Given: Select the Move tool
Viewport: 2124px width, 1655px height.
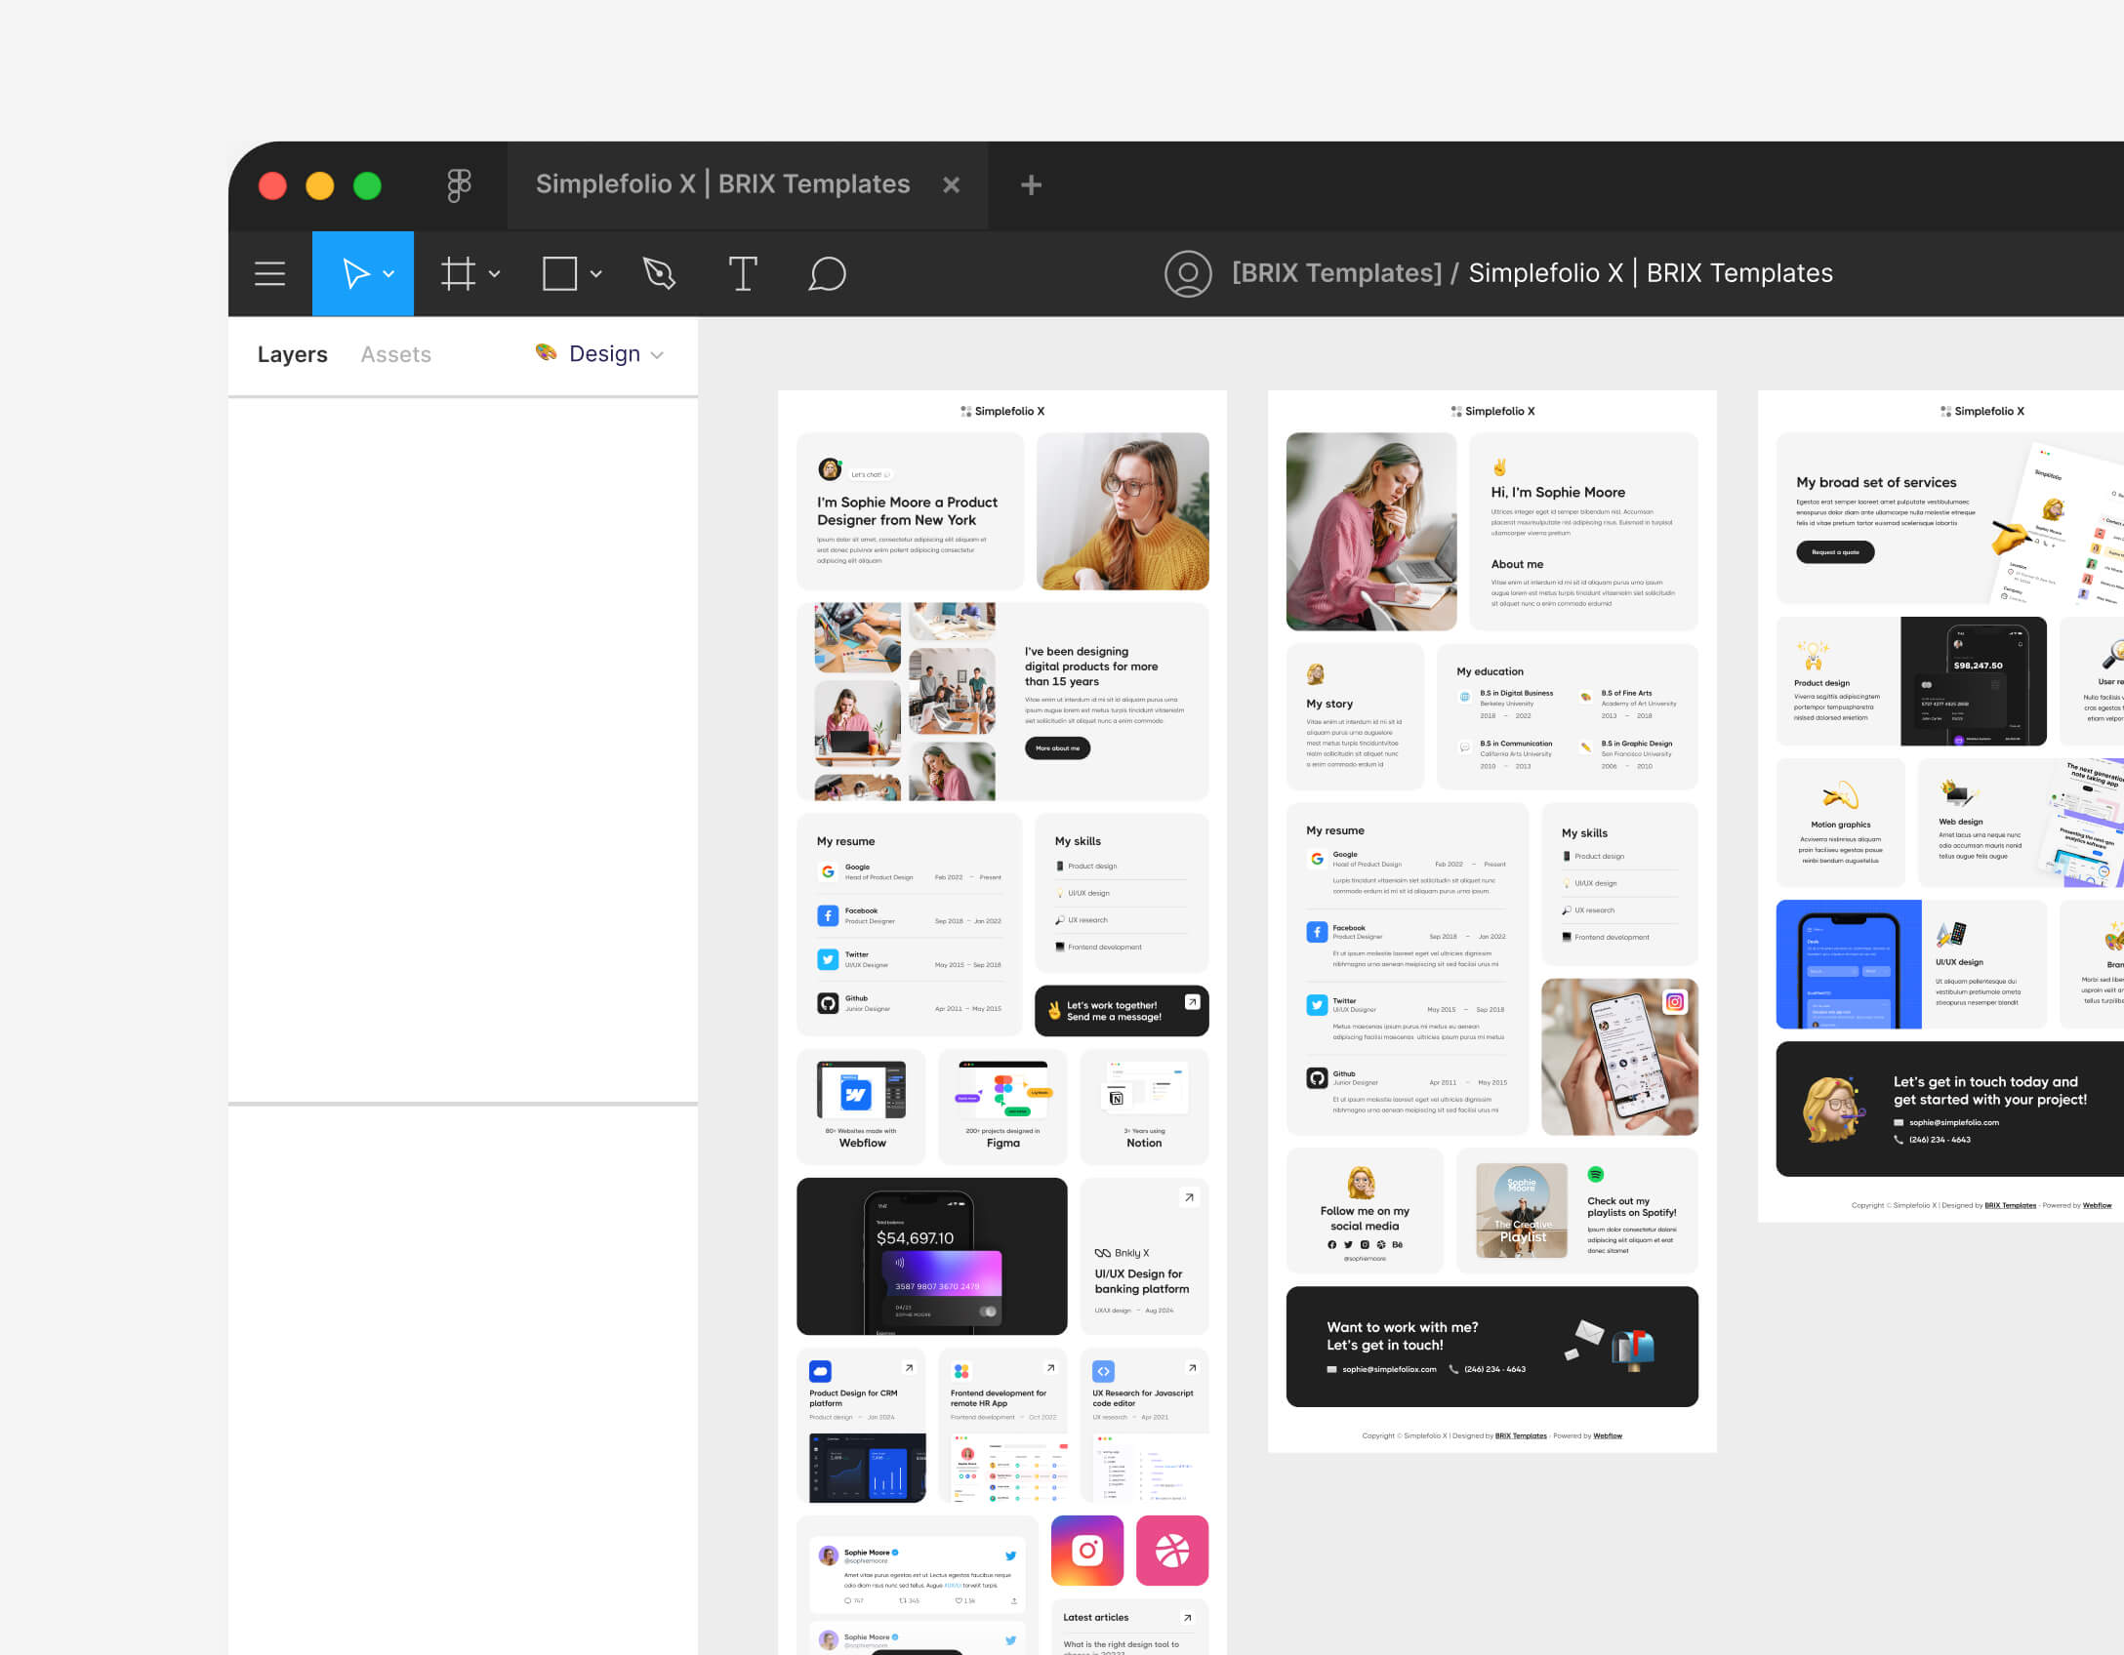Looking at the screenshot, I should [356, 273].
